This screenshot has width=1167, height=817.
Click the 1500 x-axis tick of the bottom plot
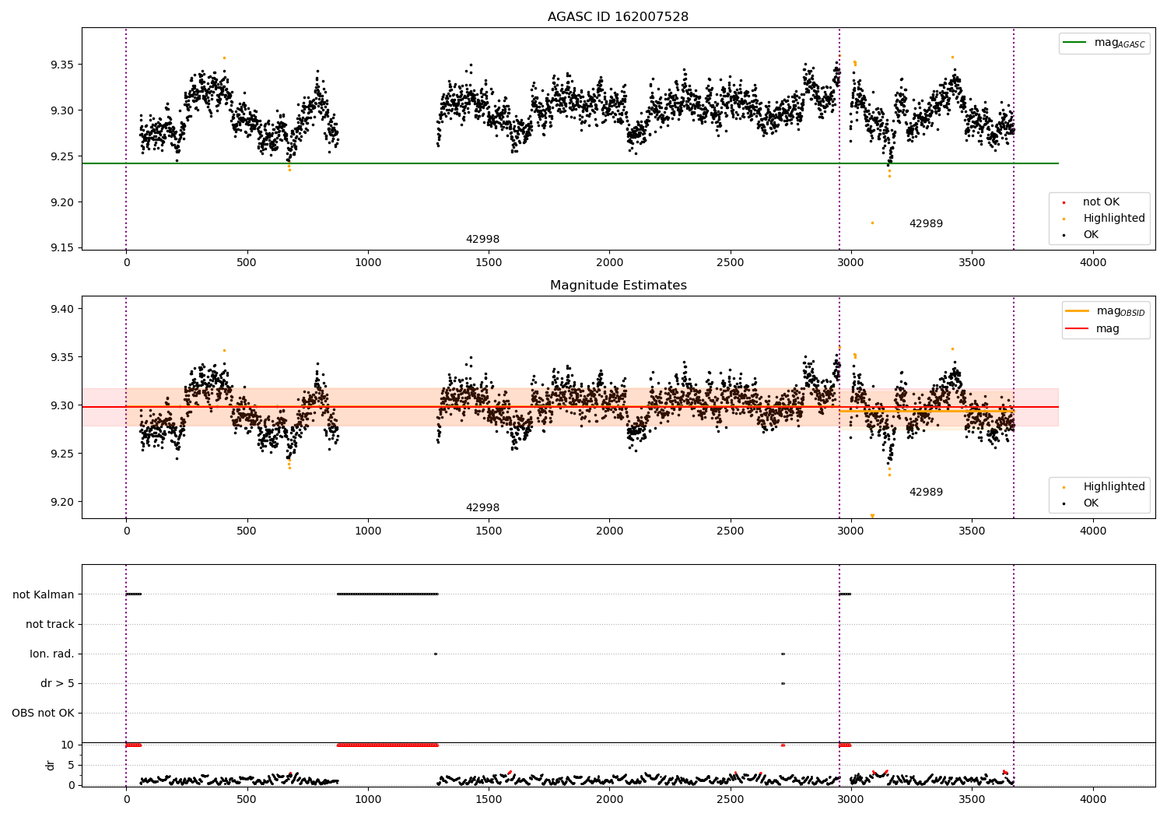coord(489,799)
